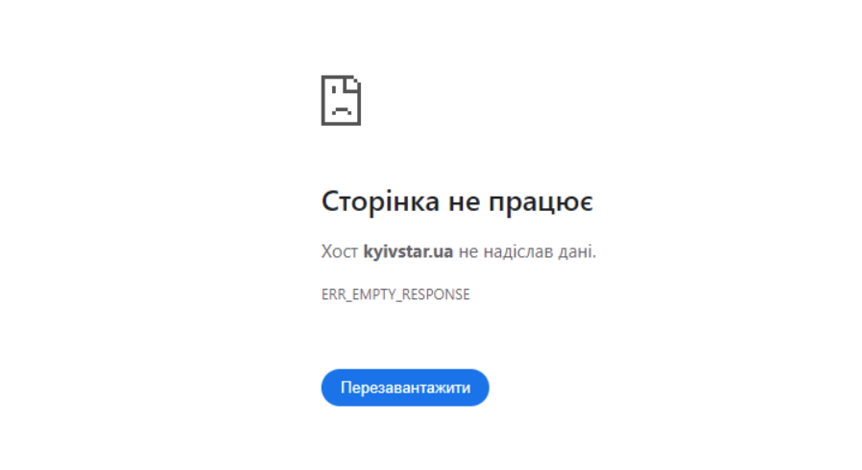The width and height of the screenshot is (862, 470).
Task: Click the blue Перезавантажити button
Action: pyautogui.click(x=405, y=388)
